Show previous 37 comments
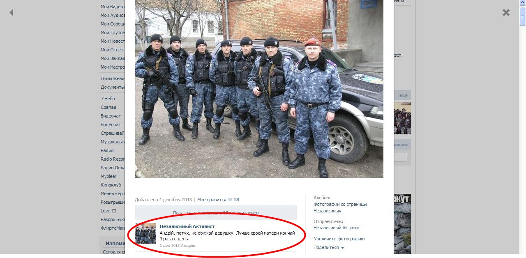This screenshot has width=526, height=258. click(x=216, y=213)
